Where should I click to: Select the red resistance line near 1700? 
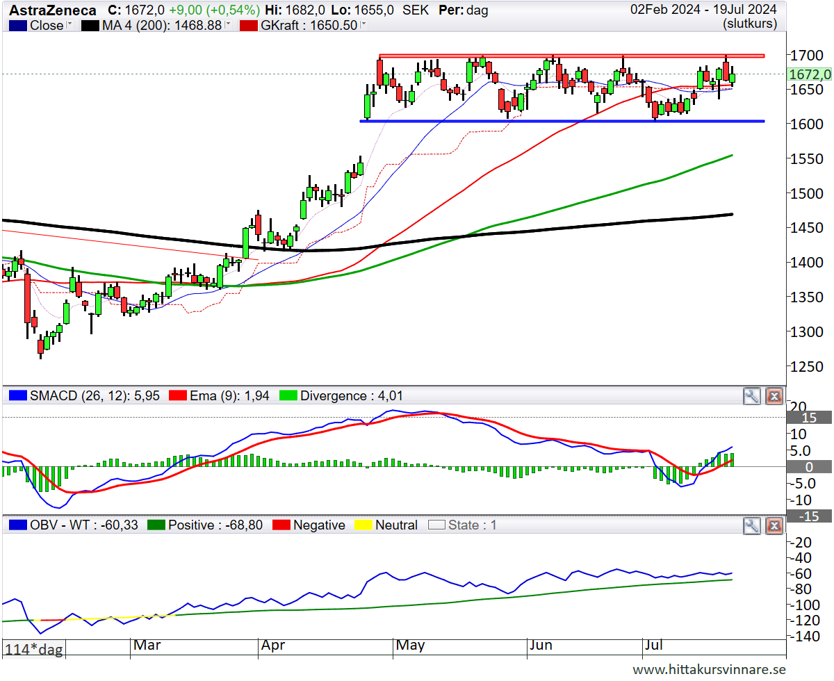pyautogui.click(x=571, y=56)
